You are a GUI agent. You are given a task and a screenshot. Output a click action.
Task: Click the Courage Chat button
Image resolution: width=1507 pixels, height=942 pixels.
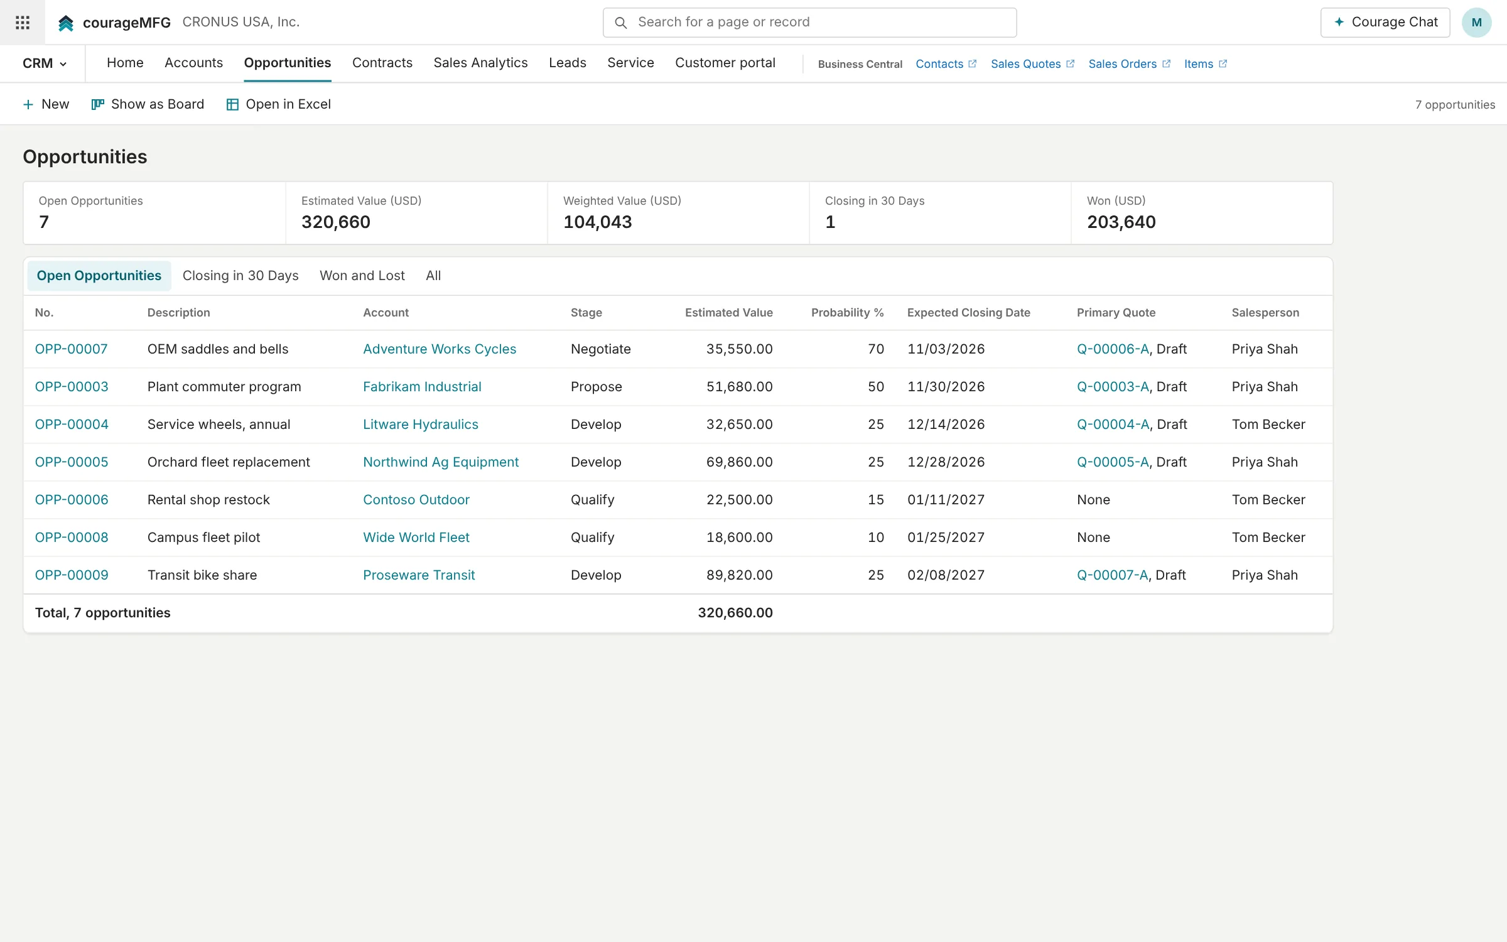(1385, 23)
